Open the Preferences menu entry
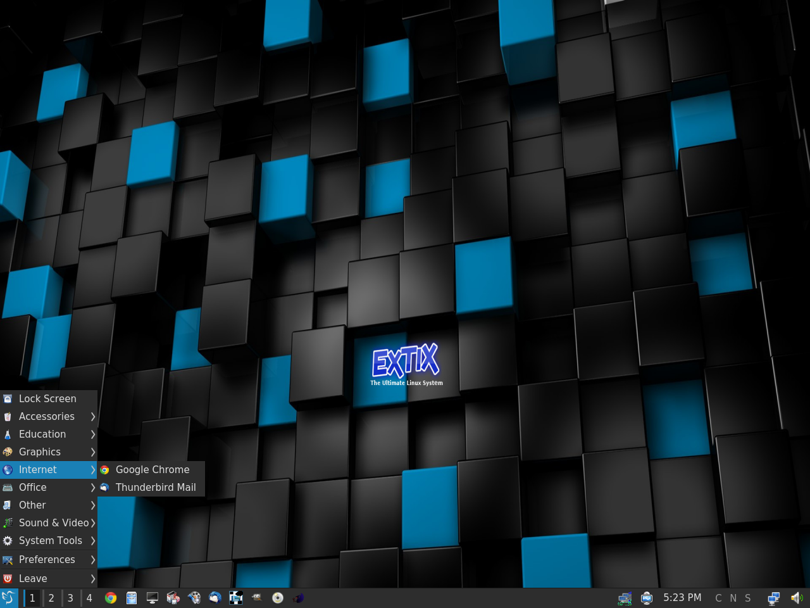The height and width of the screenshot is (608, 810). point(49,560)
